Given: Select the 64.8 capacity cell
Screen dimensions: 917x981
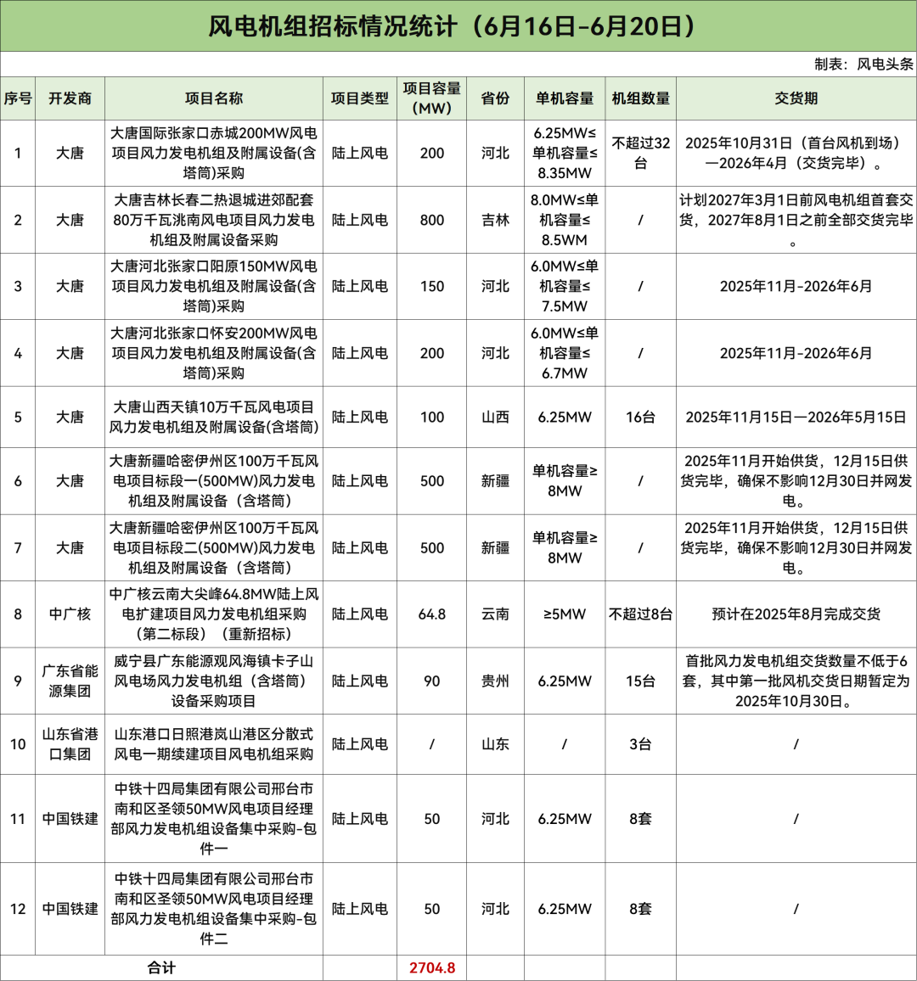Looking at the screenshot, I should pos(432,614).
